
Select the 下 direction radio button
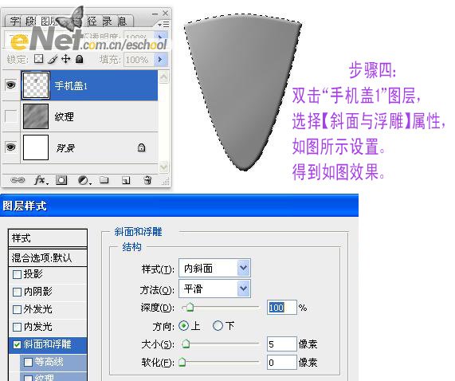(x=218, y=325)
